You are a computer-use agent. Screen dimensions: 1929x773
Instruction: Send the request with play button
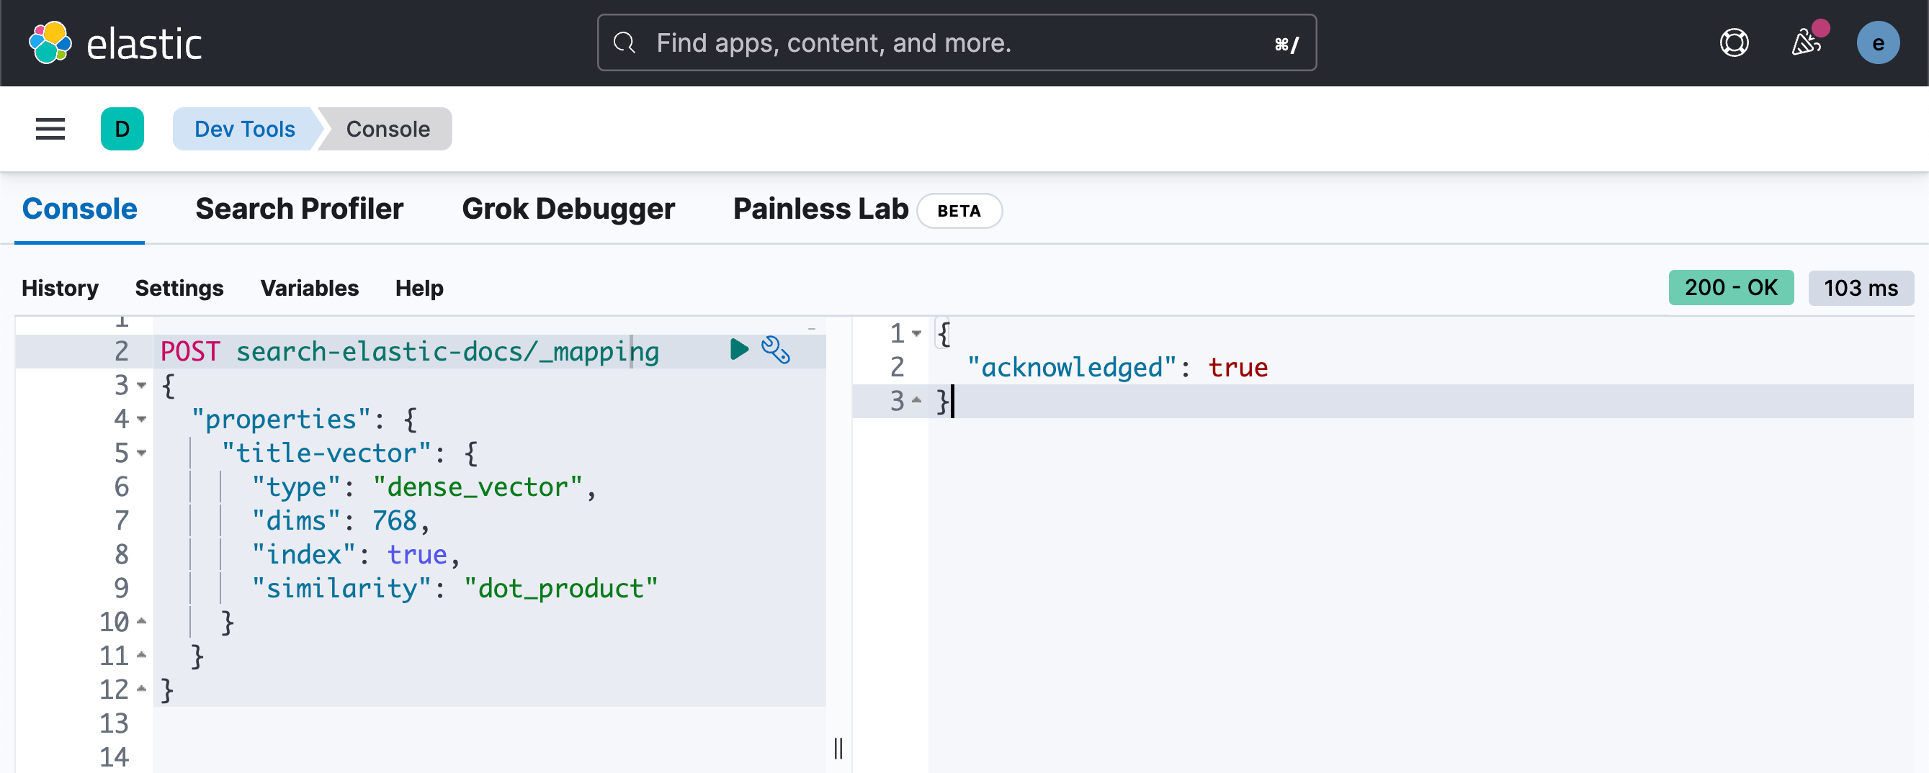pos(738,350)
